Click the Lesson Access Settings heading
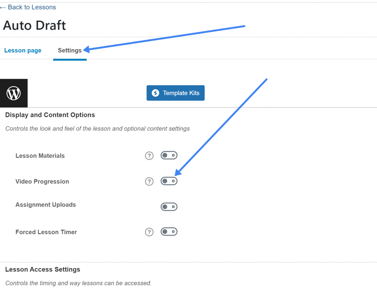 point(43,270)
